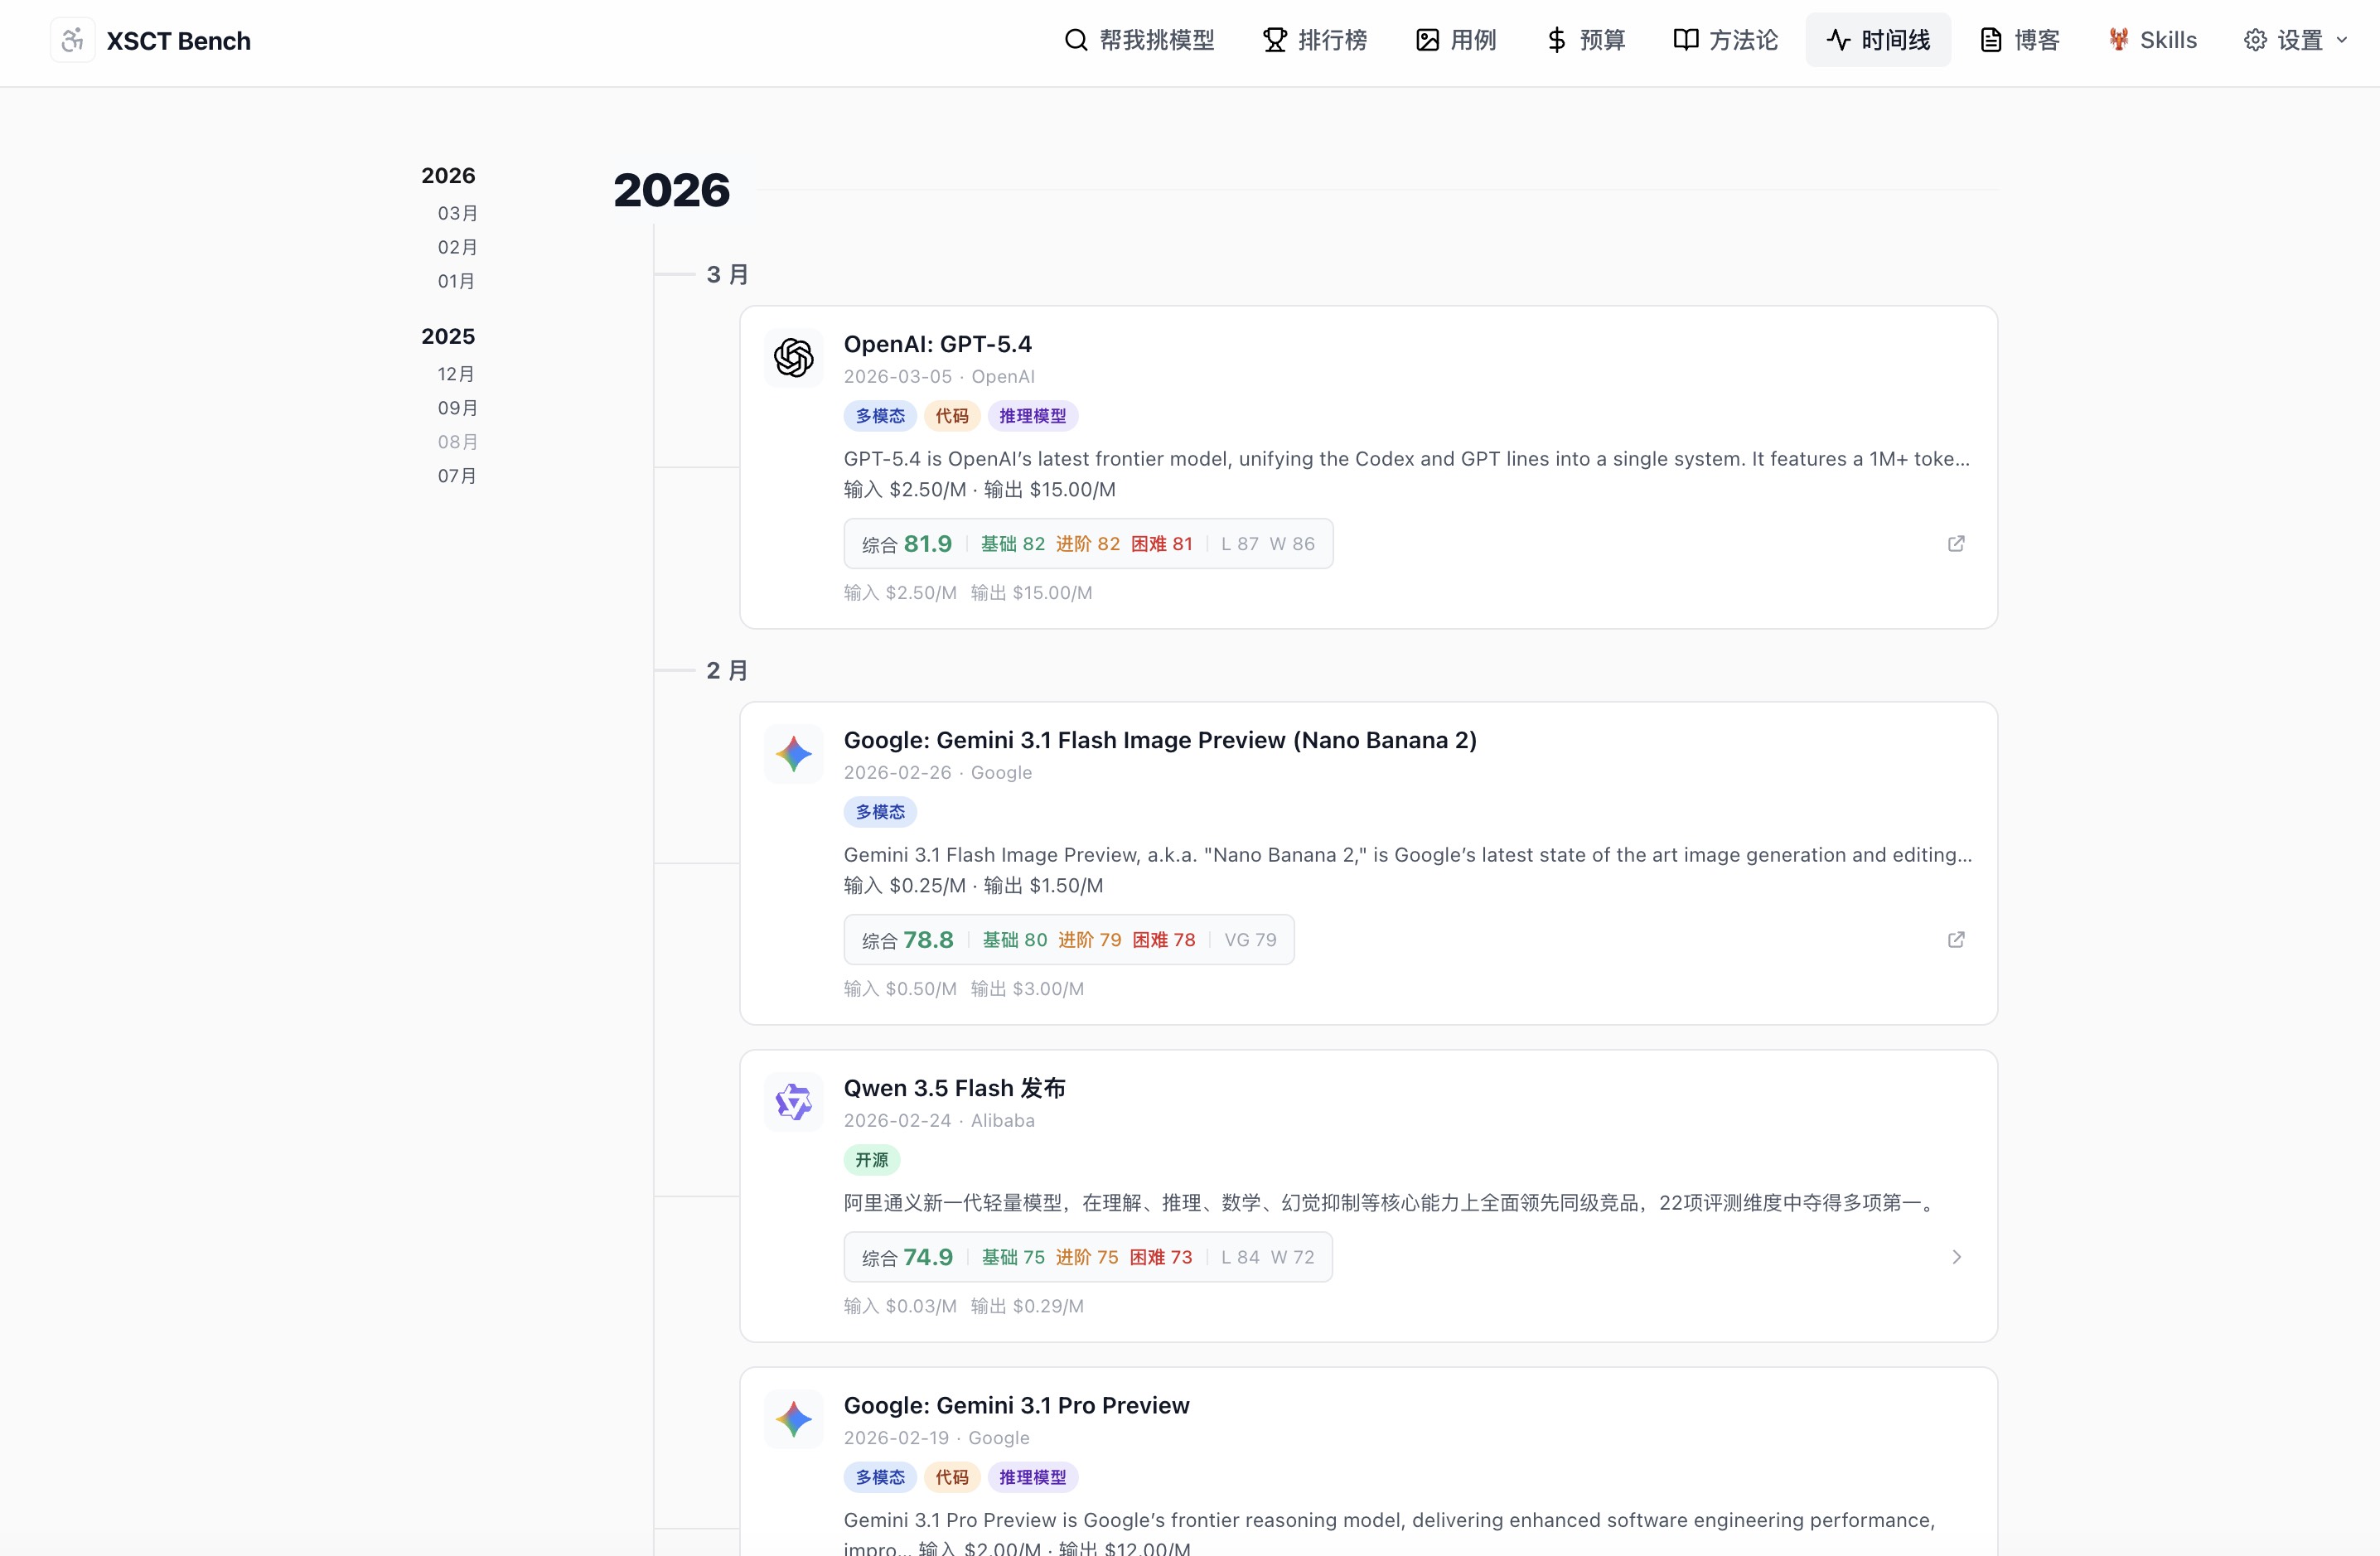
Task: Open external link icon on GPT-5.4 card
Action: [x=1956, y=544]
